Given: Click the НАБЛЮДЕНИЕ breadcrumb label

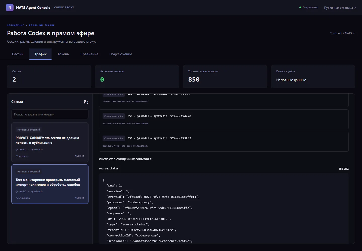Looking at the screenshot, I should coord(15,25).
